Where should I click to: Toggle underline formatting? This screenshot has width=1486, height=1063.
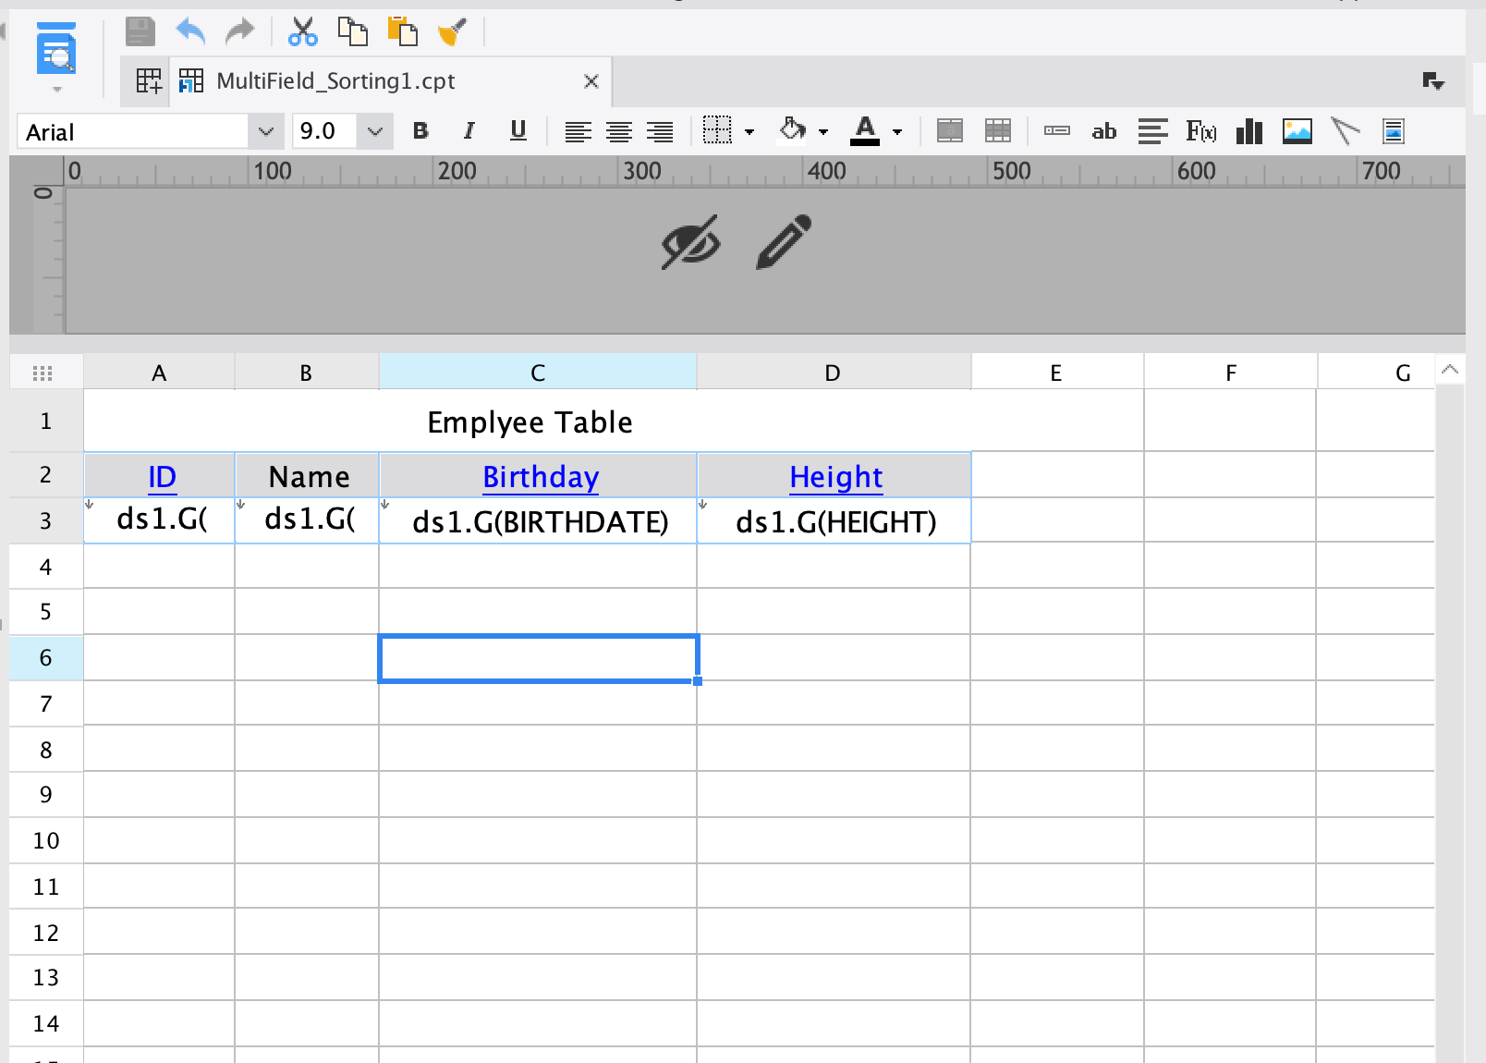518,130
